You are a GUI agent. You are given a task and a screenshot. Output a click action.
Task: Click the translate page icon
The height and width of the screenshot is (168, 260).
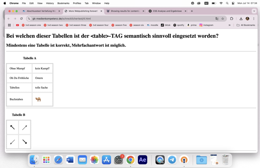tap(217, 19)
